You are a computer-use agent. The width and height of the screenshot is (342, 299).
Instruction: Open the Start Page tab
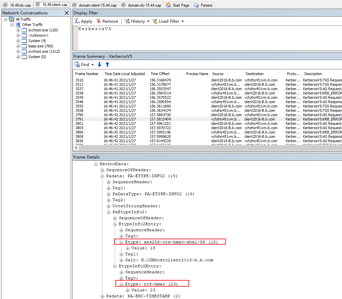(178, 5)
